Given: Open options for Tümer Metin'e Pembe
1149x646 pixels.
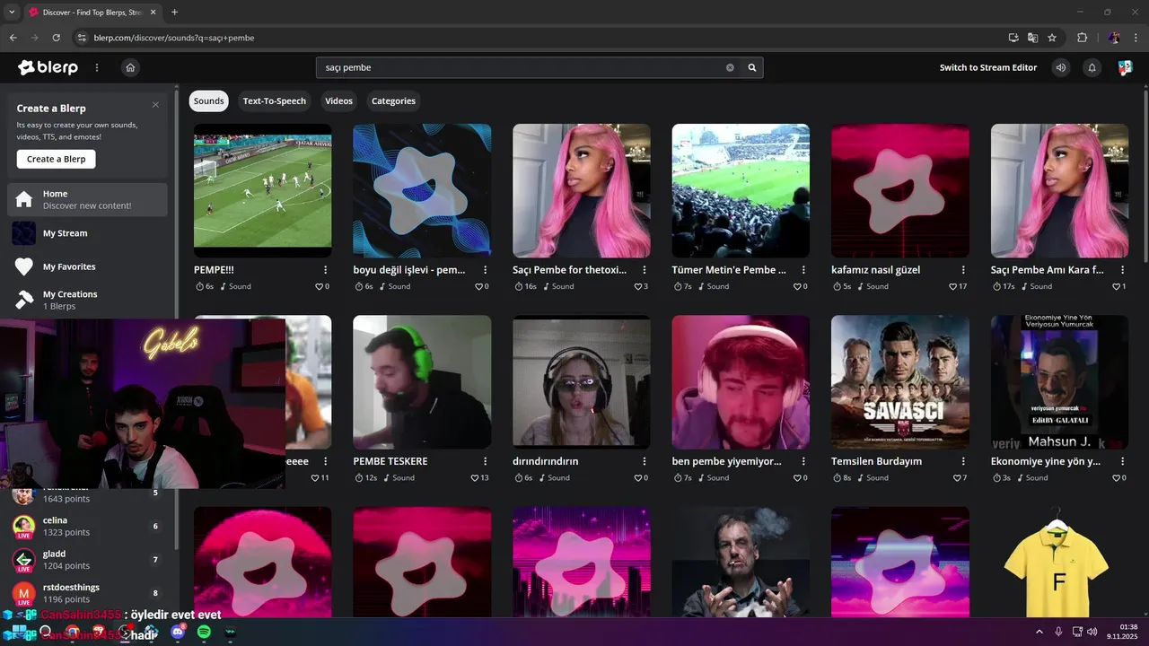Looking at the screenshot, I should point(804,269).
